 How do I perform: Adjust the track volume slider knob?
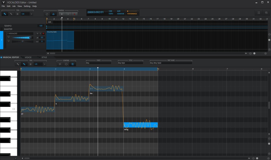[x=30, y=38]
